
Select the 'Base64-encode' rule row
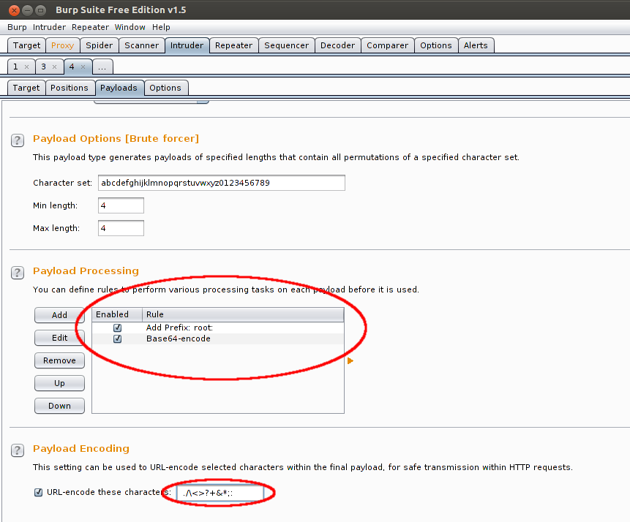coord(218,339)
